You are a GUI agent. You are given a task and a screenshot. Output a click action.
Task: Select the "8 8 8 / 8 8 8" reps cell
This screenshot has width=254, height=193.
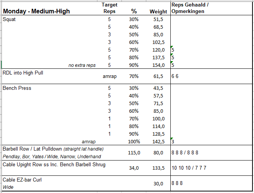(x=185, y=153)
